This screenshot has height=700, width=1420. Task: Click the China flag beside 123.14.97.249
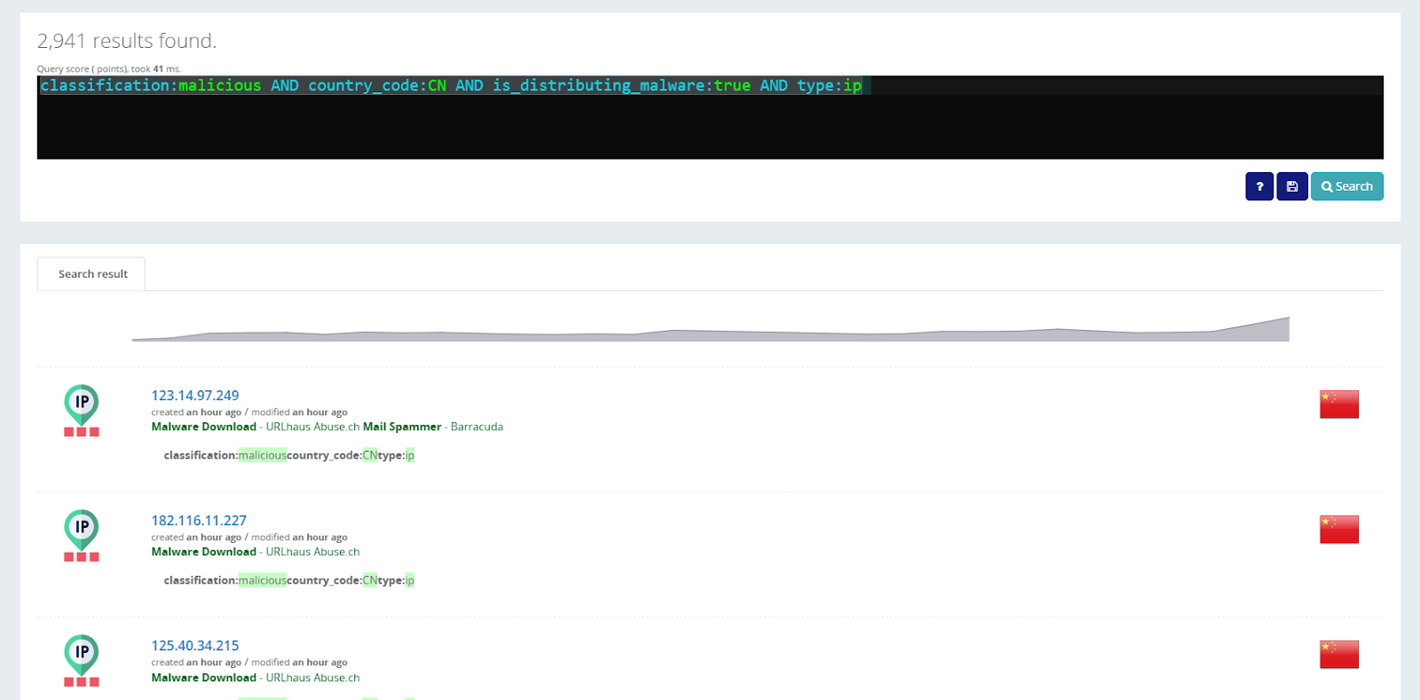[x=1338, y=404]
